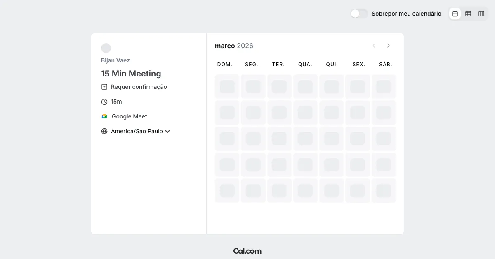Expand the chevron next to America/Sao Paulo
Screen dimensions: 495x259
pyautogui.click(x=167, y=132)
